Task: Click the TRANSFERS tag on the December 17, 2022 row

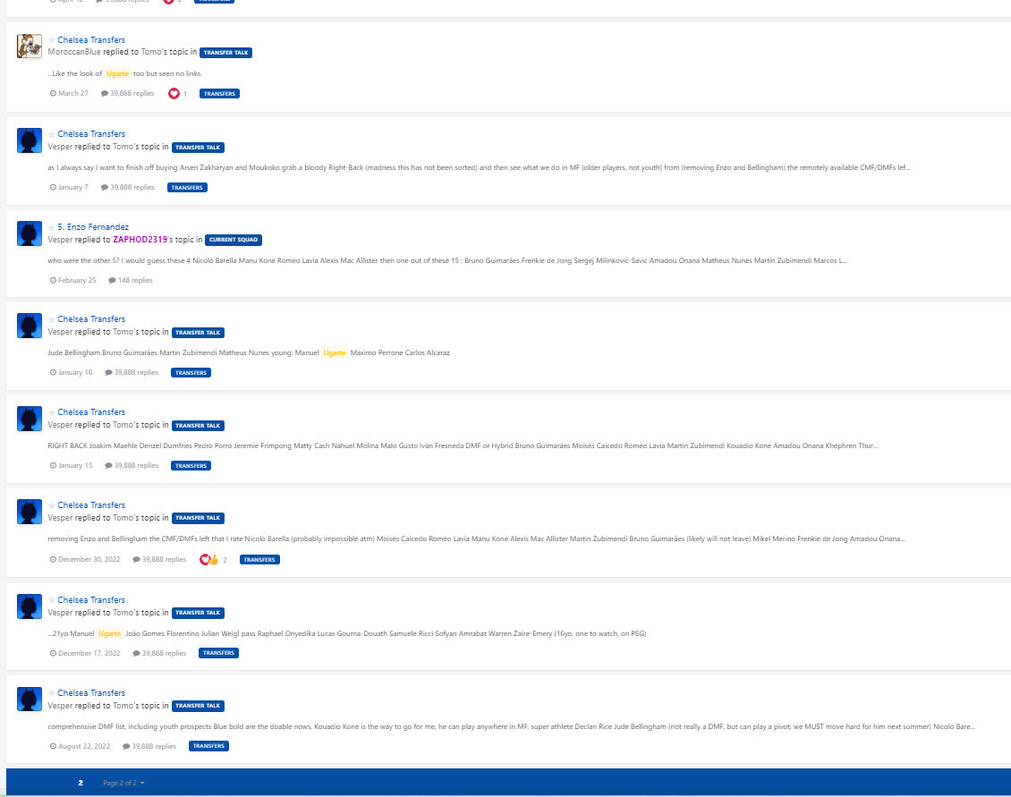Action: tap(218, 653)
